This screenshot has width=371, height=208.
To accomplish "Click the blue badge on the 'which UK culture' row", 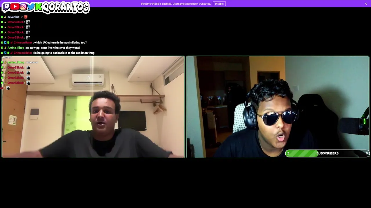I will tap(5, 43).
